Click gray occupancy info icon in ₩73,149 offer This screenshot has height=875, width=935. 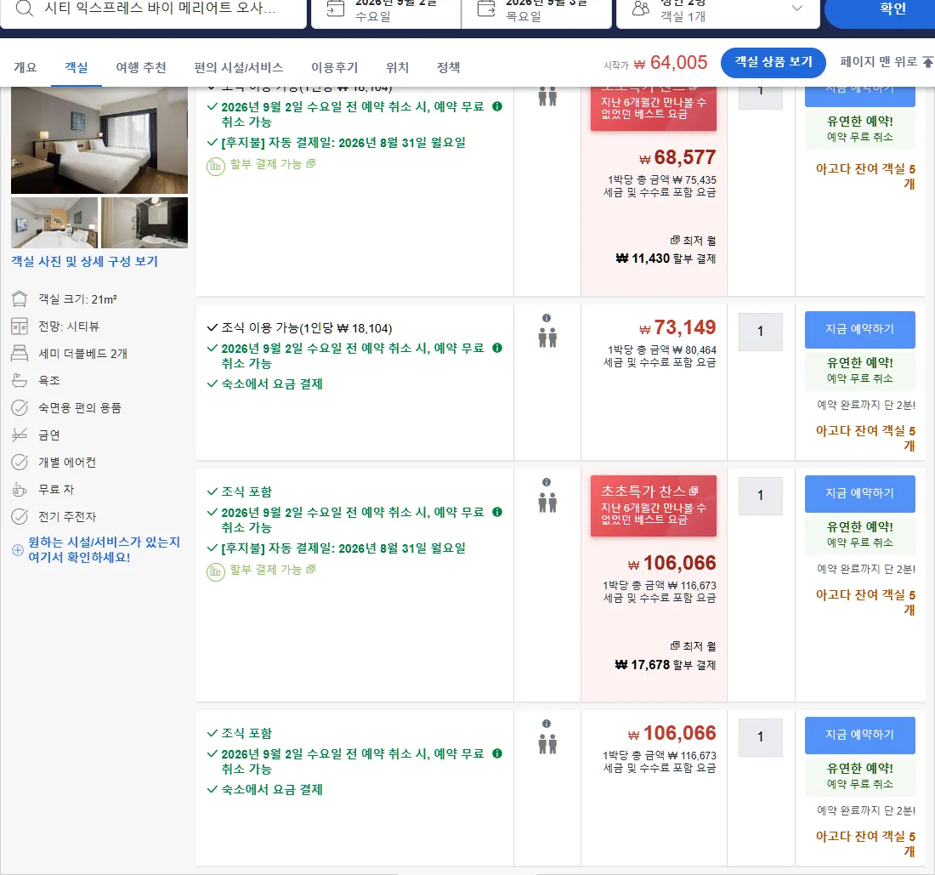(x=547, y=318)
